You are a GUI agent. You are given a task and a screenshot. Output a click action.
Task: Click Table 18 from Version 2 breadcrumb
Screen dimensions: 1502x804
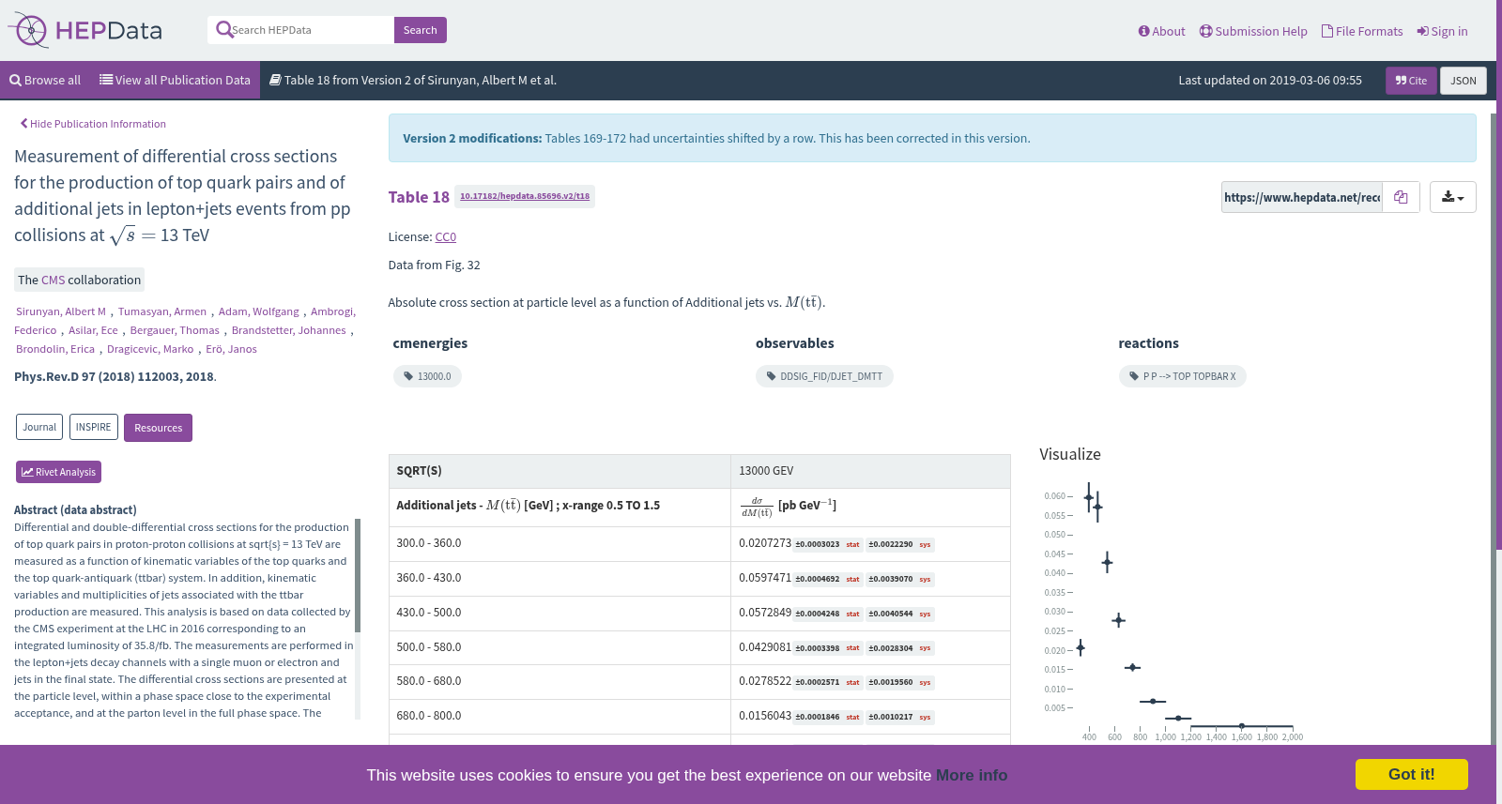tap(413, 80)
